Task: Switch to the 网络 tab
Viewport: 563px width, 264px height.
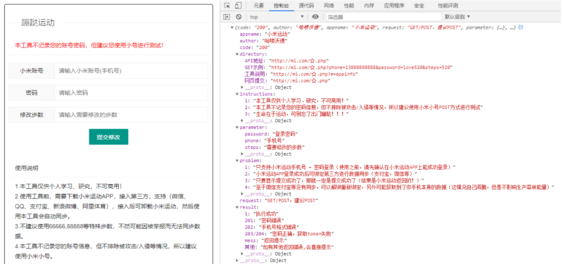Action: tap(329, 6)
